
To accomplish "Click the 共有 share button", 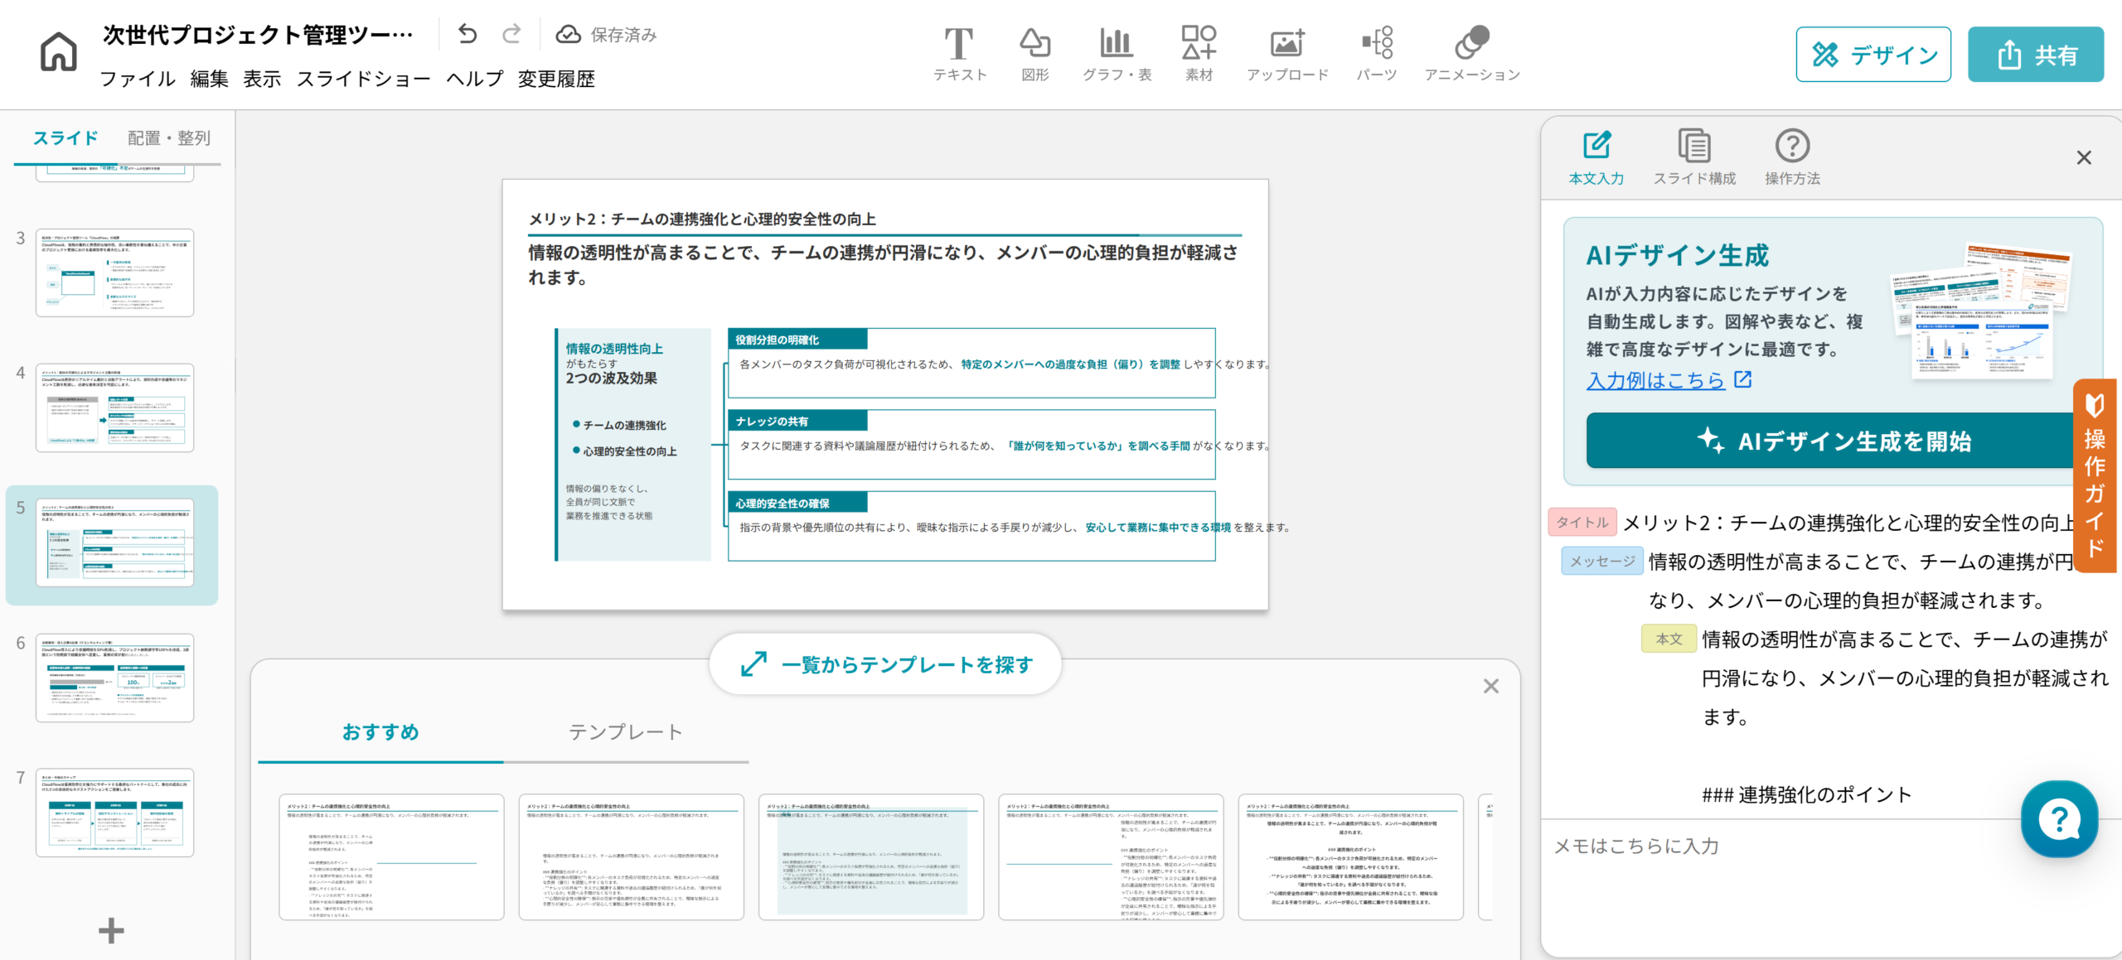I will pyautogui.click(x=2036, y=55).
